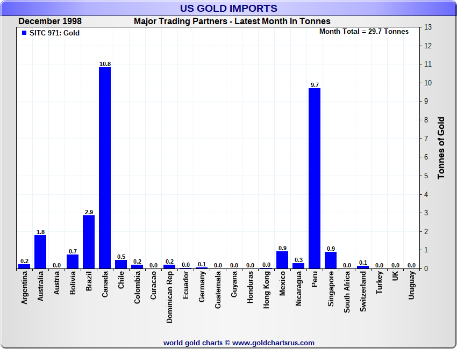
Task: Click the Canada bar labeled 10.8
Action: point(105,168)
